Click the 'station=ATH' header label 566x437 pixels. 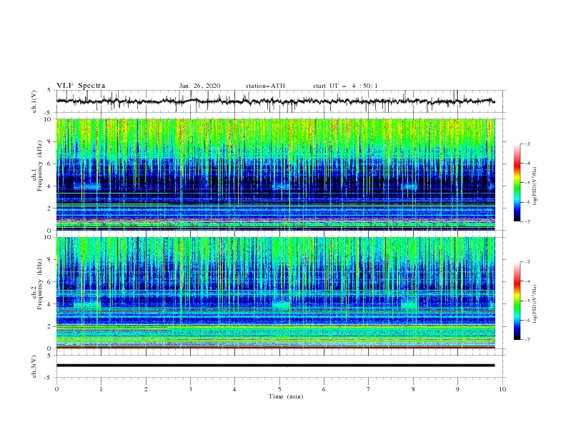(x=265, y=86)
